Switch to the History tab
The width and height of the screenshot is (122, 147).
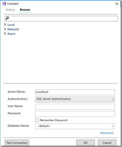[x=10, y=10]
